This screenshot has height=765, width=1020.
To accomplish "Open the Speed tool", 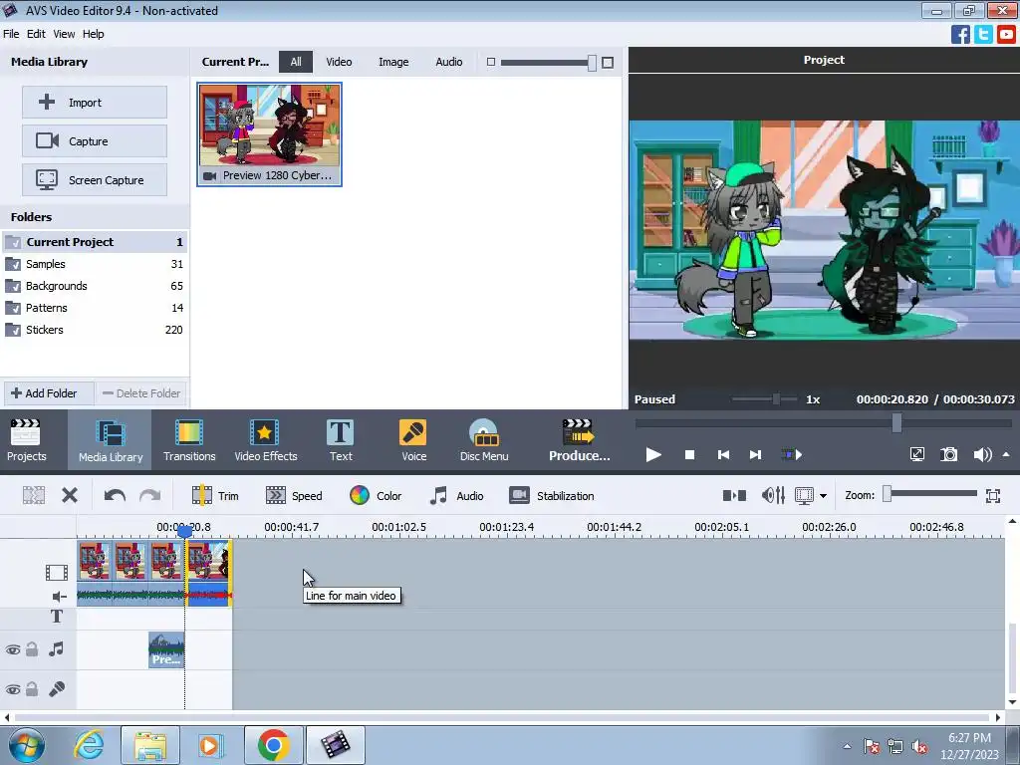I will (x=294, y=496).
